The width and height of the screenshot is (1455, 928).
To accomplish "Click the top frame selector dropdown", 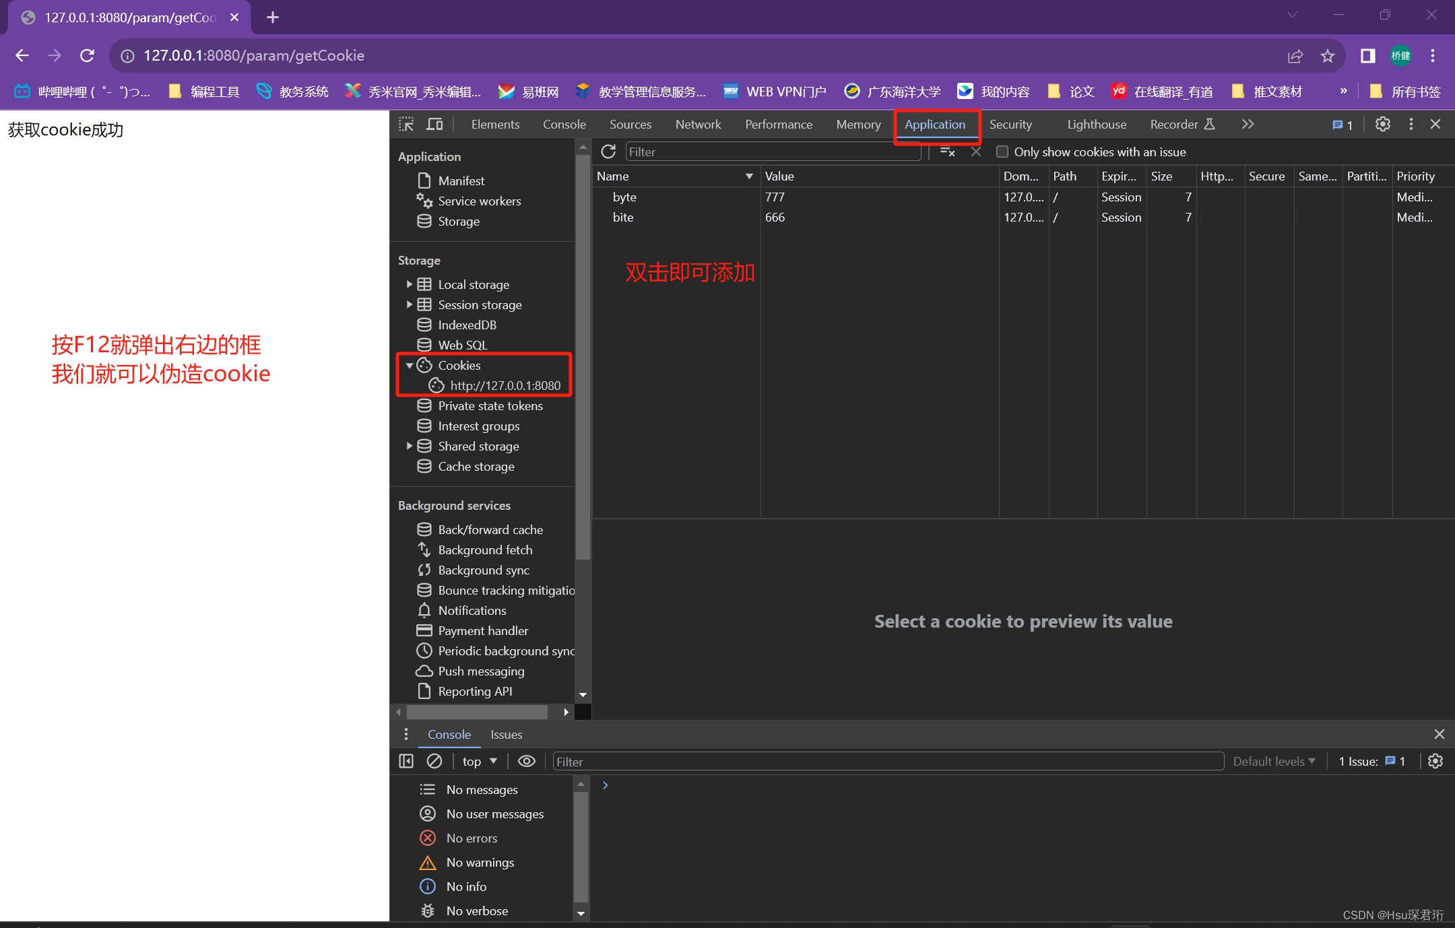I will point(482,762).
